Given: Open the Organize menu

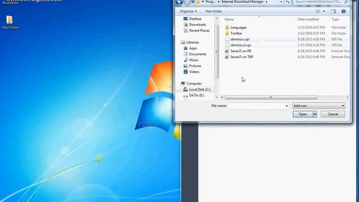Looking at the screenshot, I should (188, 11).
